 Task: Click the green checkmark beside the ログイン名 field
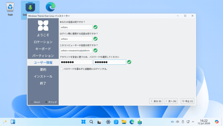[x=95, y=39]
